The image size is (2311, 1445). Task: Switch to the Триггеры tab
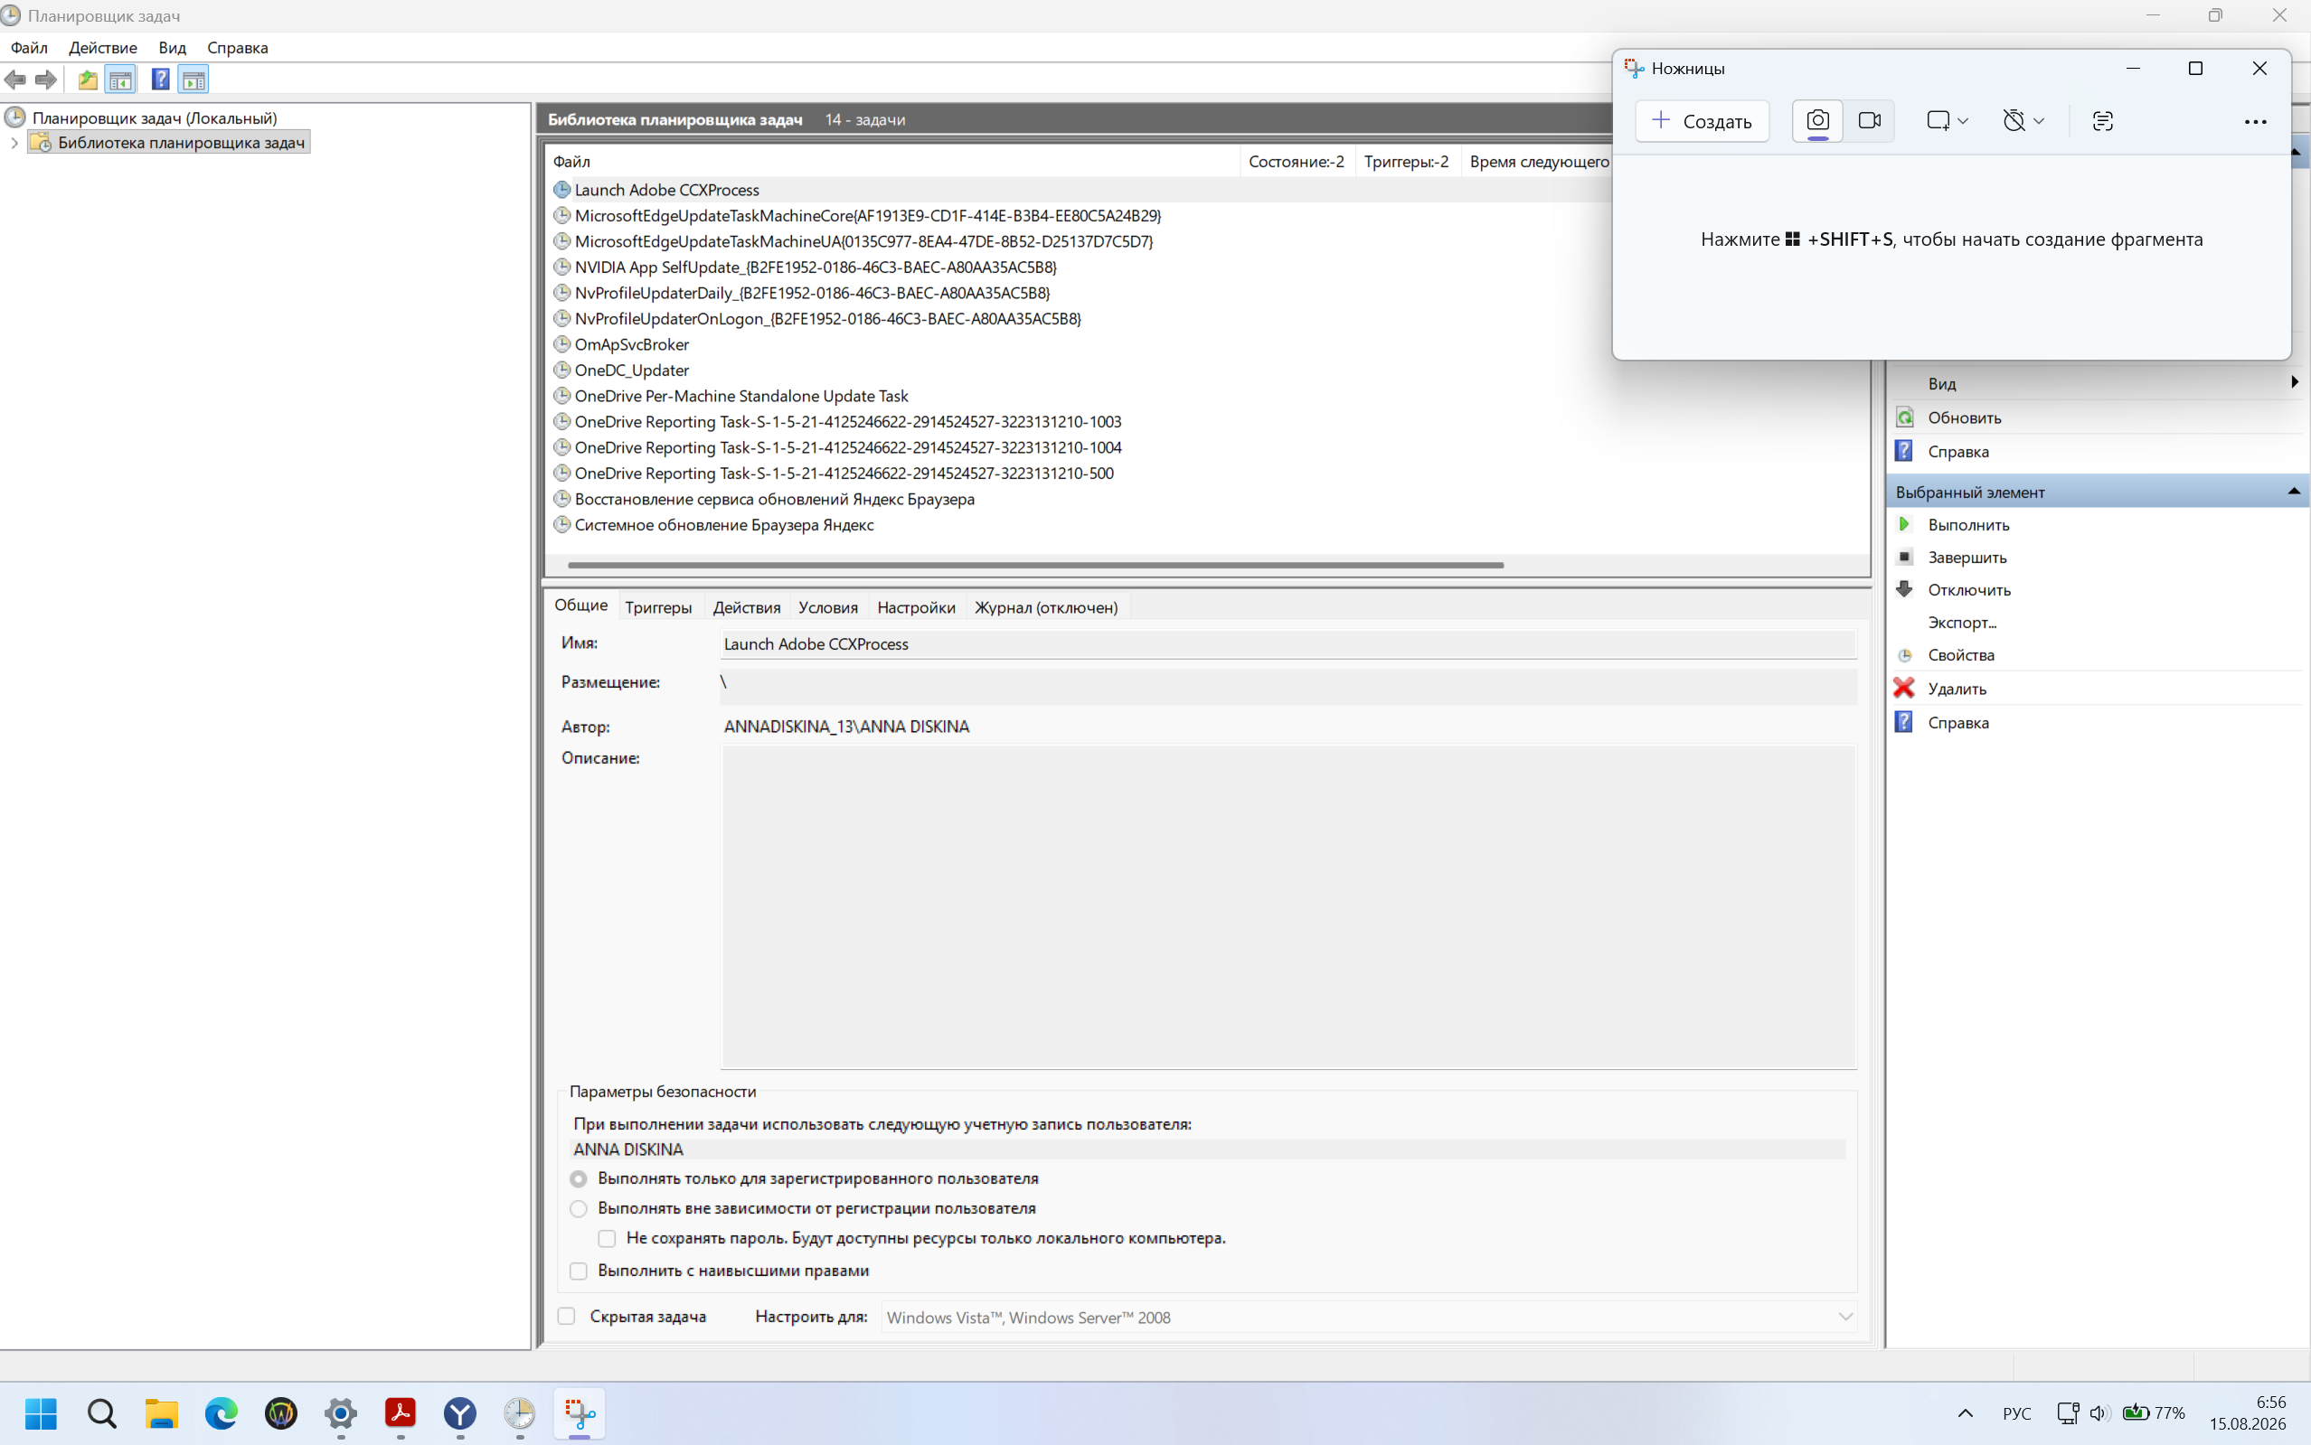coord(658,607)
